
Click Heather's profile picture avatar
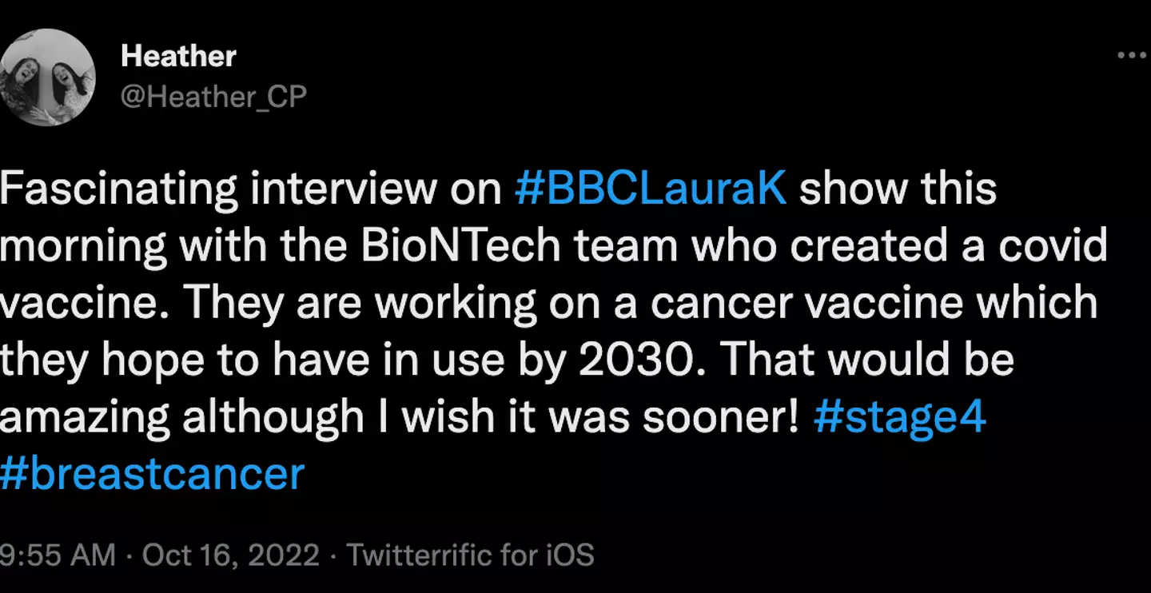48,78
